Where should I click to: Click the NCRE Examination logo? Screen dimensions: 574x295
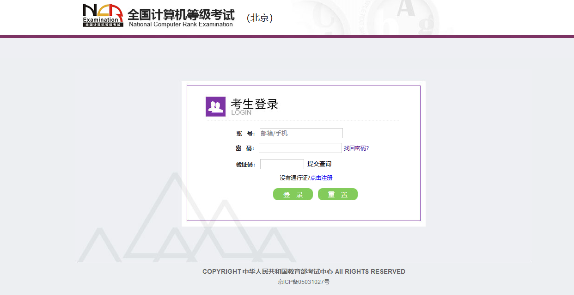[x=103, y=15]
